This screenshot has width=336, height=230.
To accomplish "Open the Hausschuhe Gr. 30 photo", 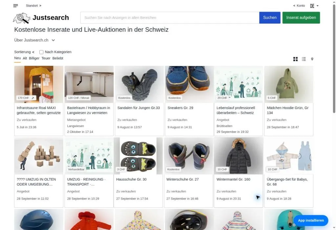I will coord(138,156).
